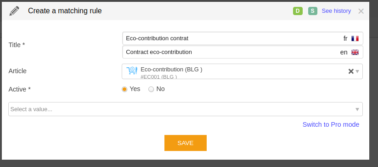Image resolution: width=378 pixels, height=167 pixels.
Task: Click the blue cart article icon
Action: pos(132,70)
